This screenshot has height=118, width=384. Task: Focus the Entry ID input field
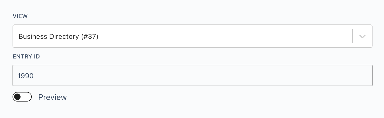pyautogui.click(x=192, y=76)
